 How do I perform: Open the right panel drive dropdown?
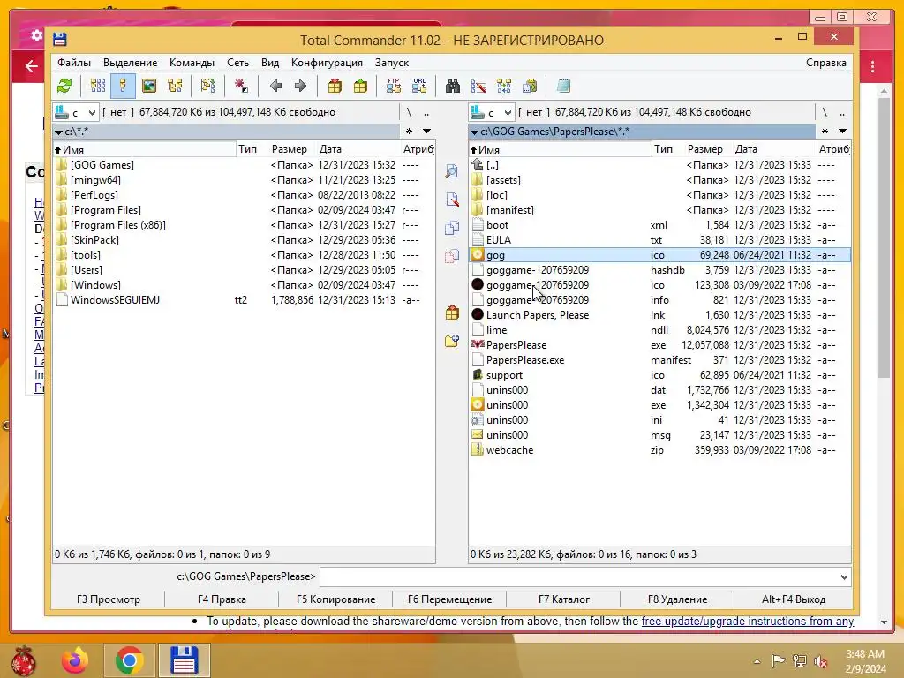click(x=492, y=112)
